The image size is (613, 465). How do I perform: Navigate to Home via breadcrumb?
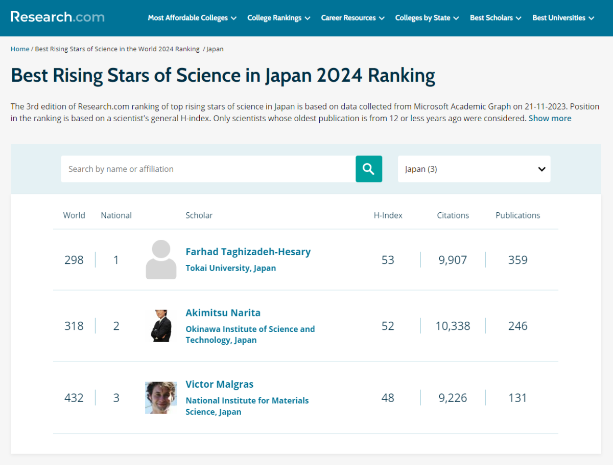[19, 49]
